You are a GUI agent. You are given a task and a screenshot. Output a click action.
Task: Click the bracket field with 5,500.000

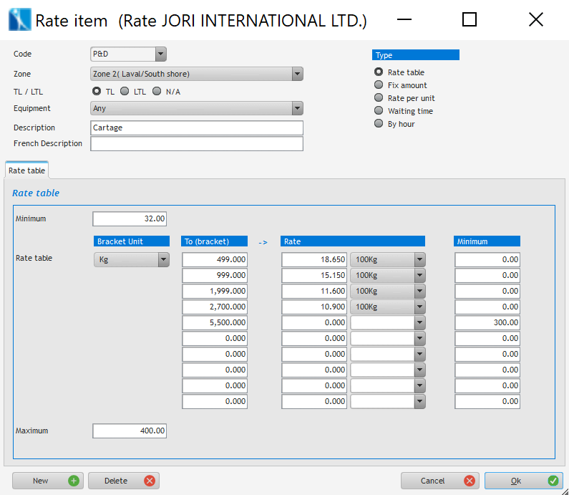click(215, 322)
